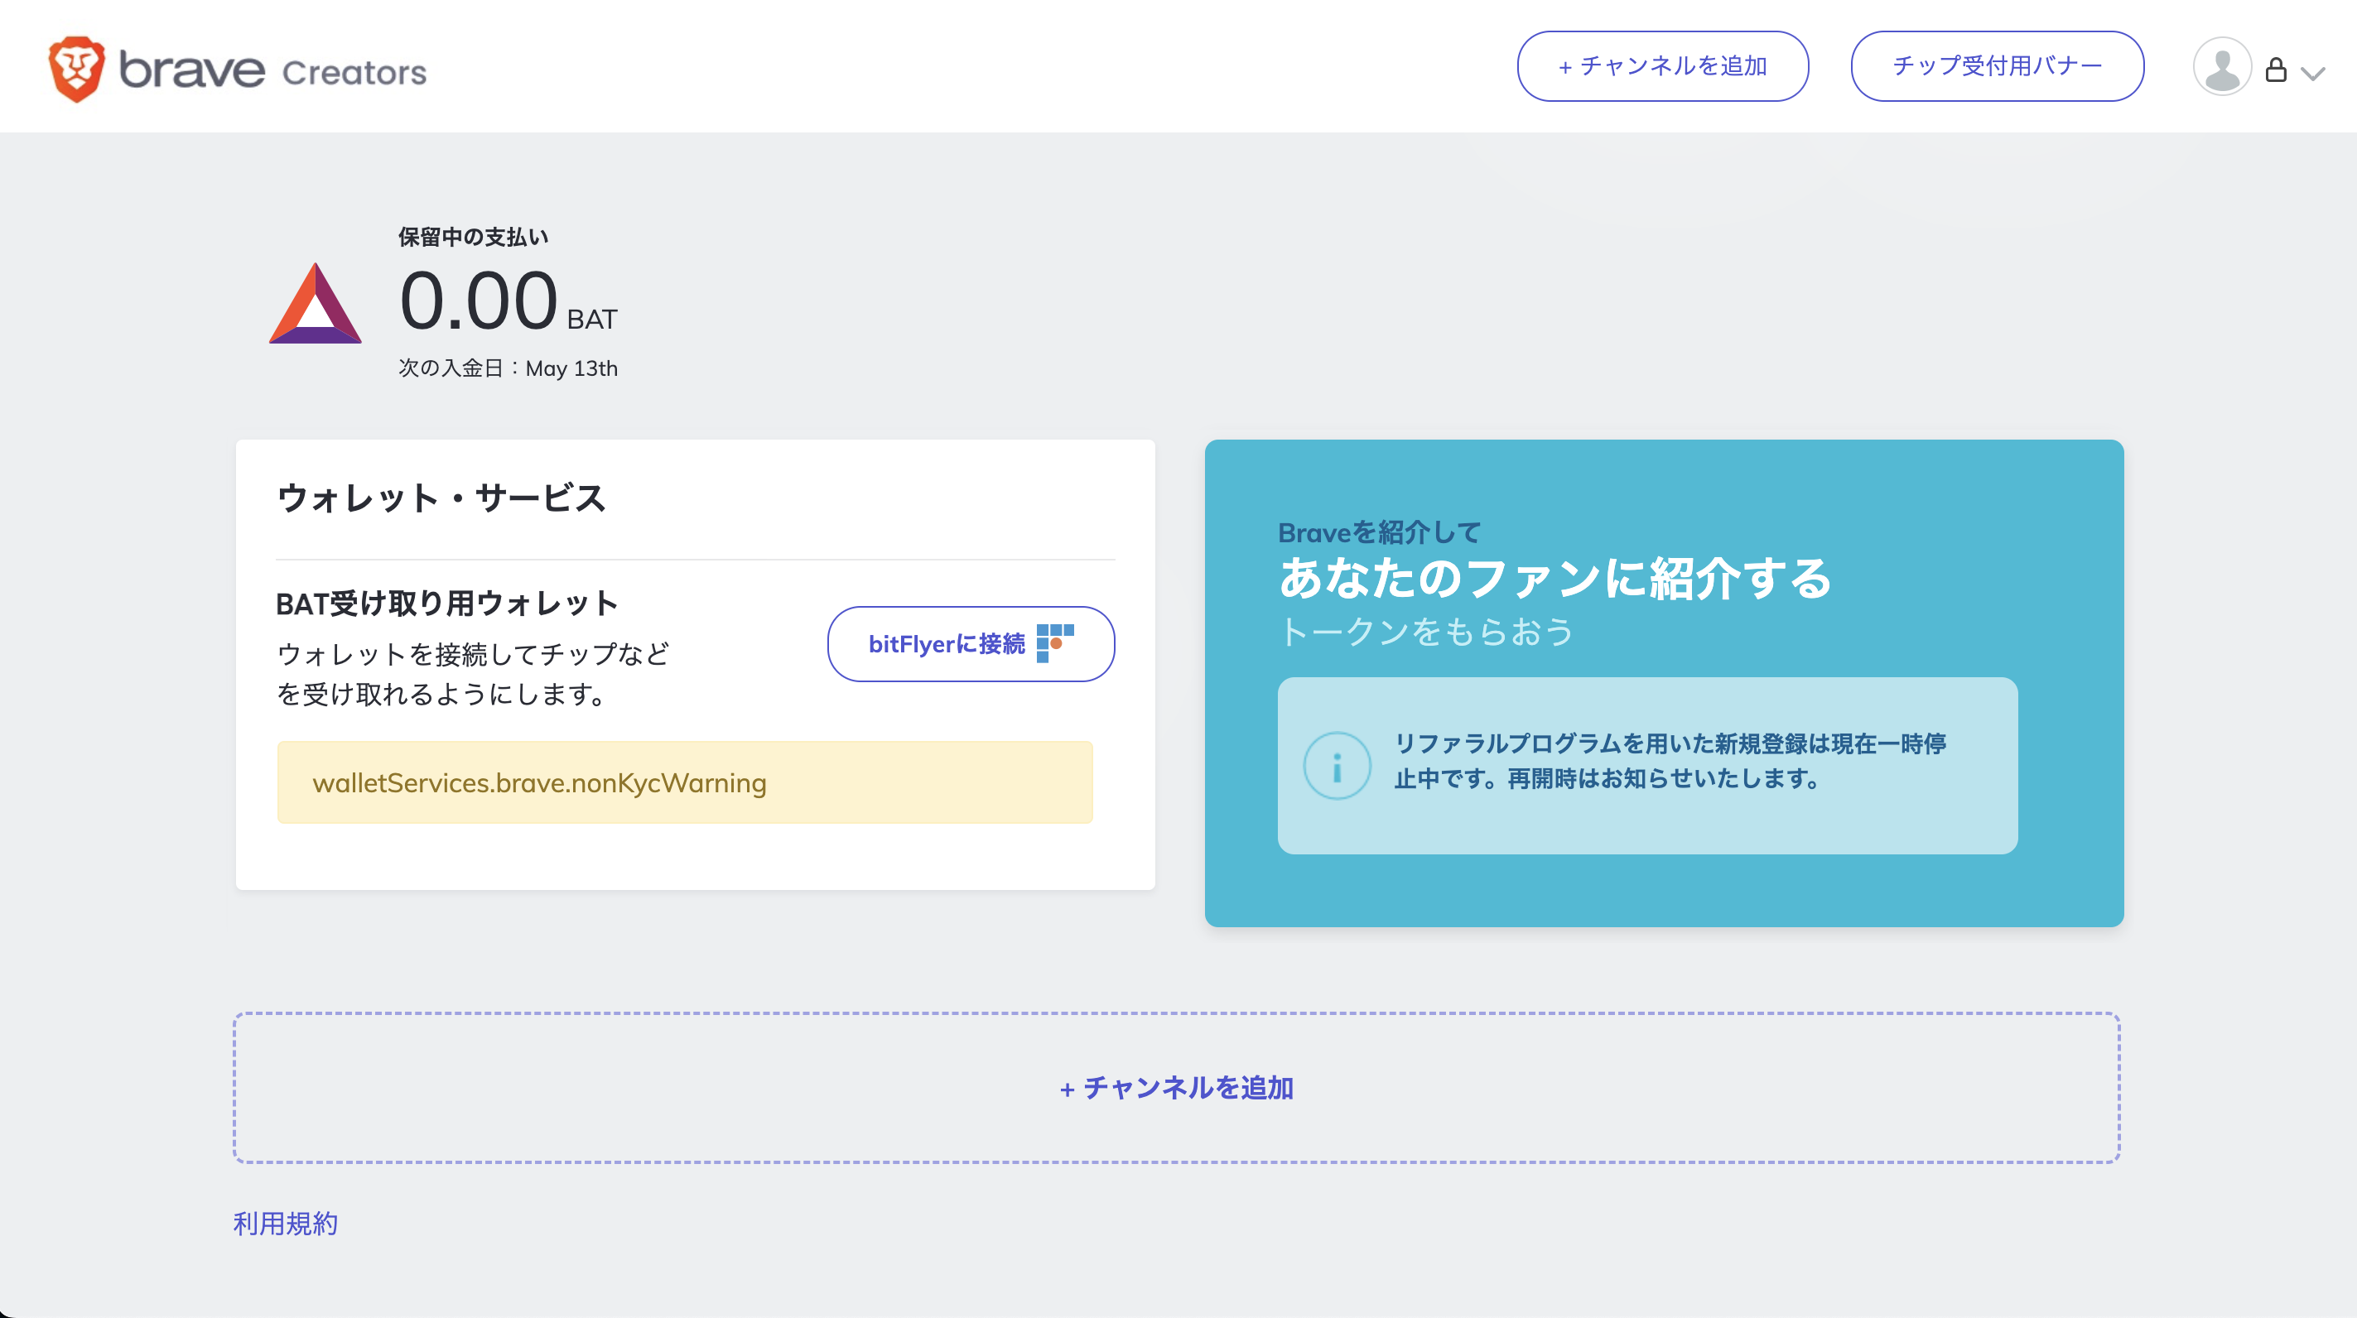Click the 'BAT受け取り用ウォレット' heading

click(x=446, y=604)
